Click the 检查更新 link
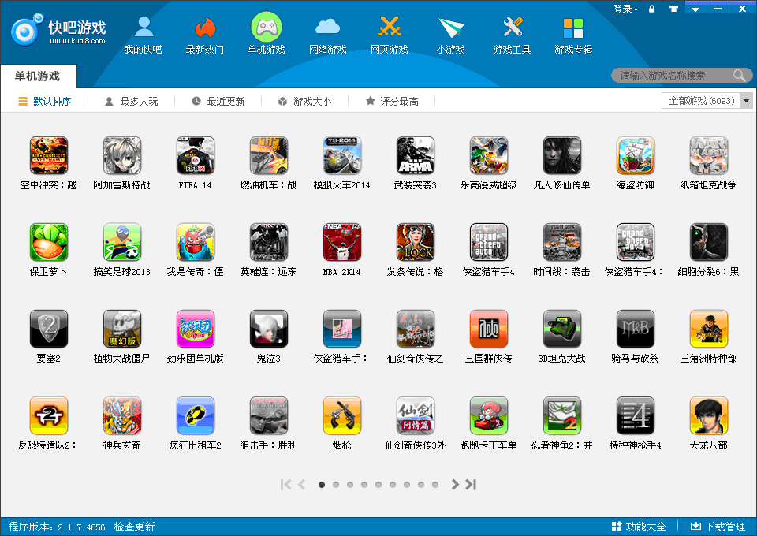 [x=134, y=527]
